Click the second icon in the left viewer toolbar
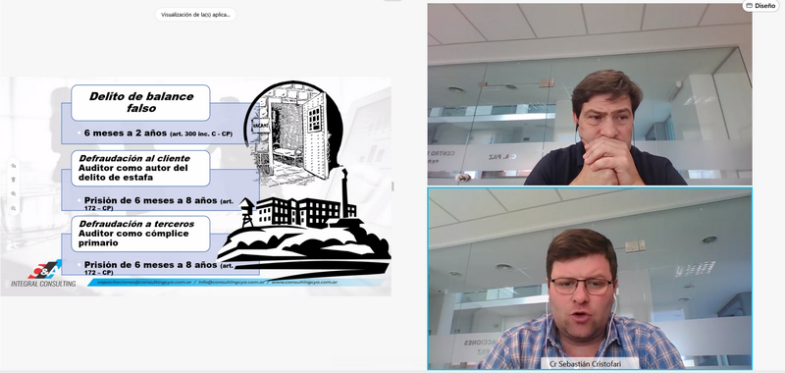 coord(14,180)
